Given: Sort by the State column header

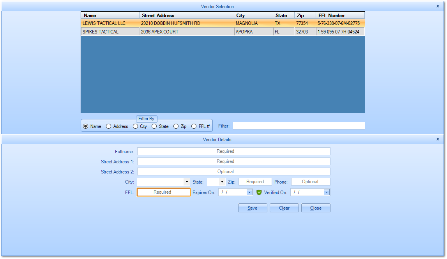Looking at the screenshot, I should point(284,16).
